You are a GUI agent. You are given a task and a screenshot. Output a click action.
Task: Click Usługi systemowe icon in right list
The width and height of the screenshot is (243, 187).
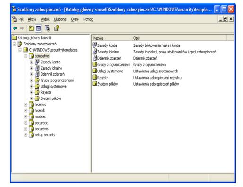coord(95,71)
